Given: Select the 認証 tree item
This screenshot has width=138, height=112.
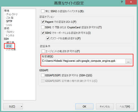Looking at the screenshot, I should [9, 46].
